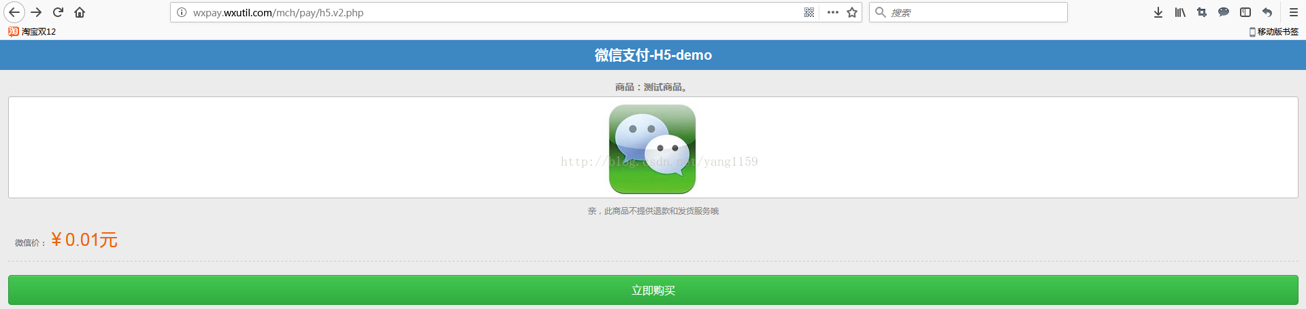
Task: Click the 立即购买 buy now button
Action: pyautogui.click(x=653, y=290)
